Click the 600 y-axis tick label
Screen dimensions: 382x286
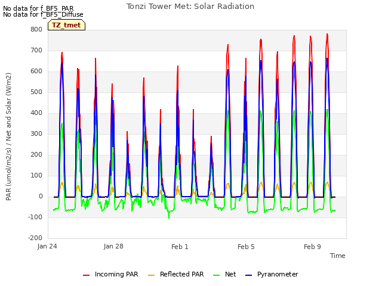36,71
